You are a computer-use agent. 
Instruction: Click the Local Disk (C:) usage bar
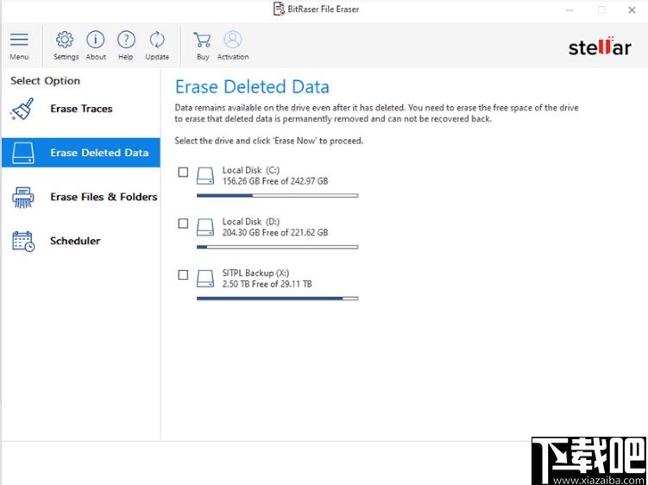click(x=277, y=196)
